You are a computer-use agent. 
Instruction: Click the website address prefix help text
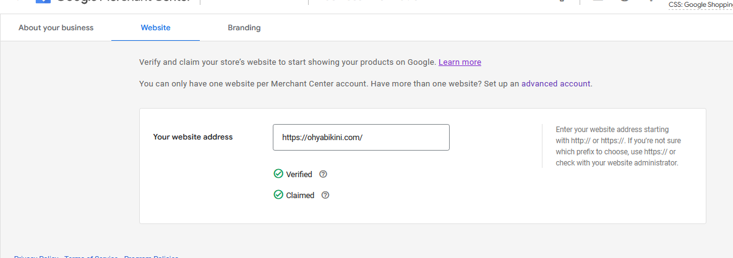point(618,146)
